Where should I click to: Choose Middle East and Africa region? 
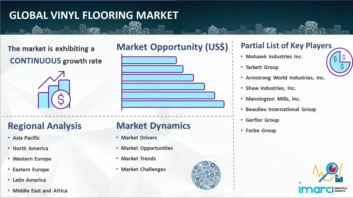point(40,191)
